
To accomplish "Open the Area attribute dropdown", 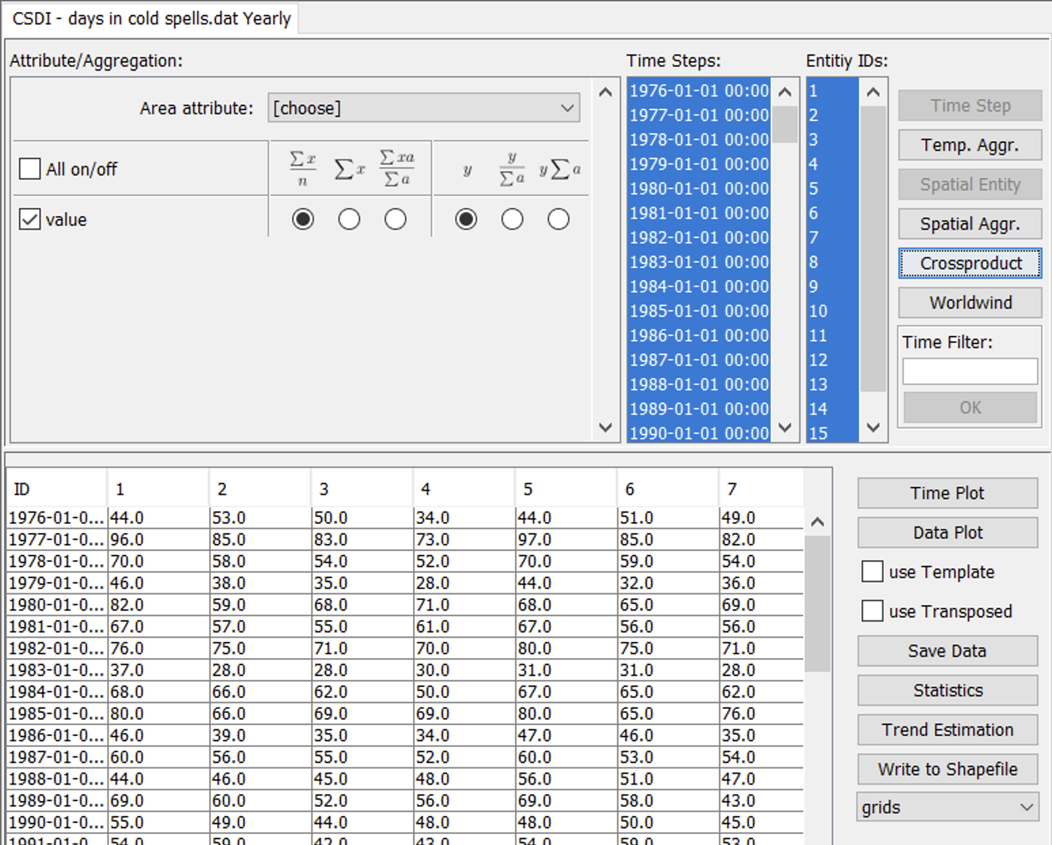I will point(423,108).
